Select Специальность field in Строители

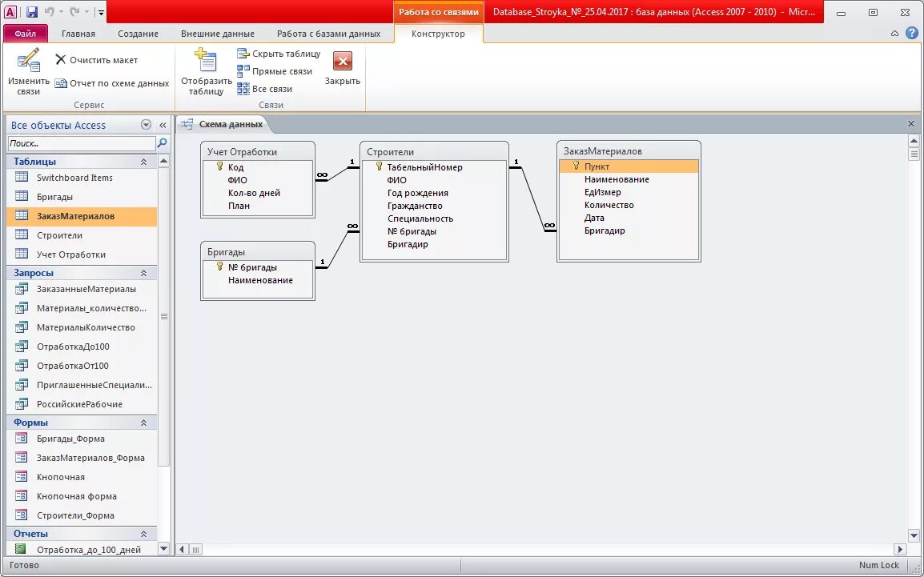coord(420,218)
